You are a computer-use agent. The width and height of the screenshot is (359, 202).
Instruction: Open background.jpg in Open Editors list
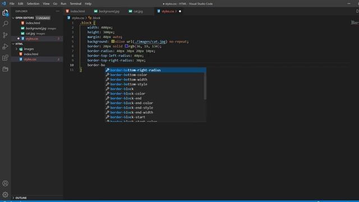click(x=36, y=29)
